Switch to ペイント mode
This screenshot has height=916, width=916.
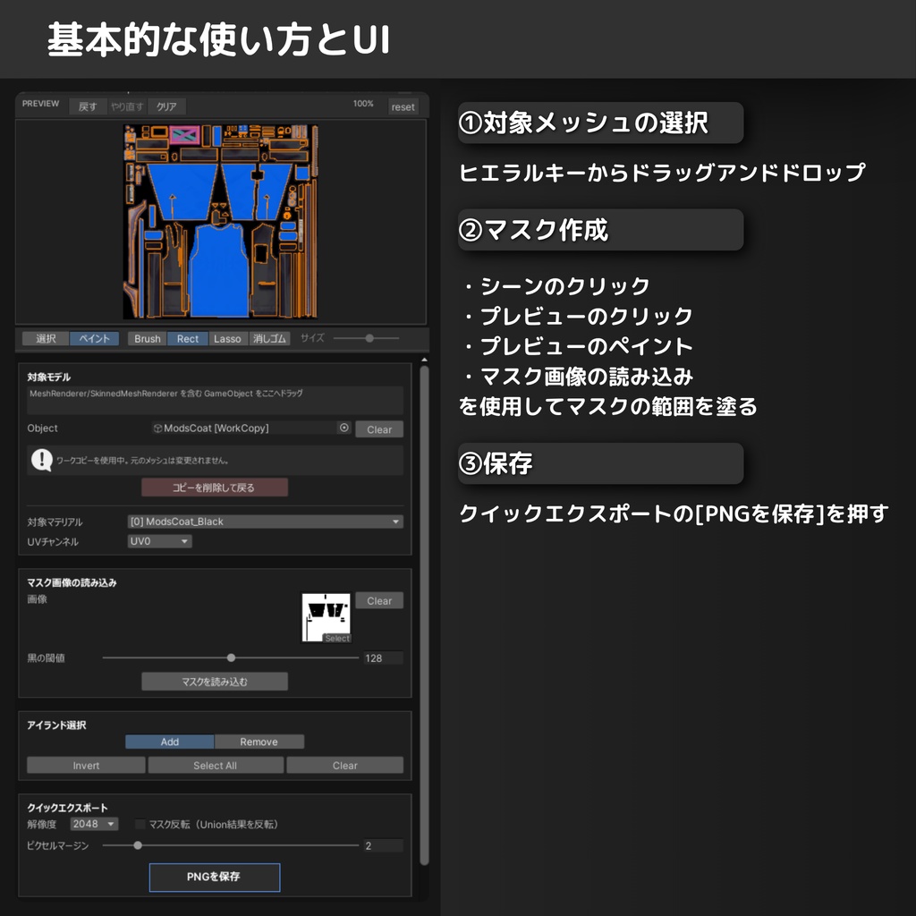coord(96,339)
